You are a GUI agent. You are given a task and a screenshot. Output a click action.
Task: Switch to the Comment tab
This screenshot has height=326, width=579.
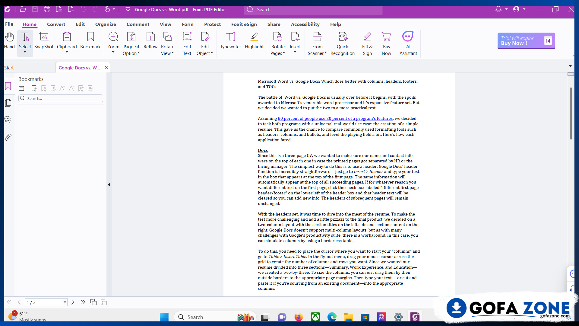138,24
